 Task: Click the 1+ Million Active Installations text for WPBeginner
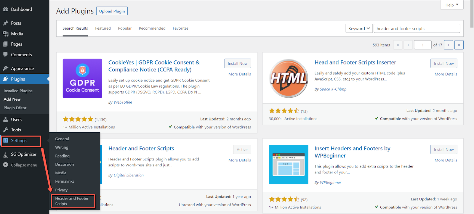(x=295, y=207)
